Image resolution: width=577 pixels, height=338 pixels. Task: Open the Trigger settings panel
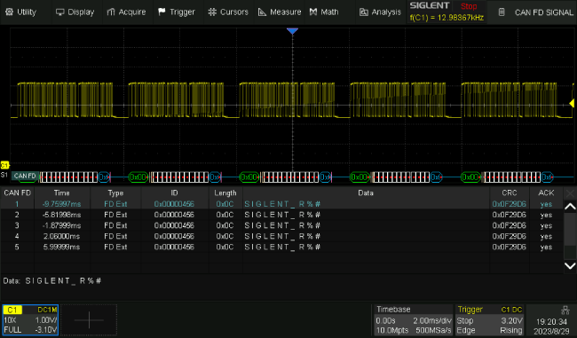(x=489, y=319)
